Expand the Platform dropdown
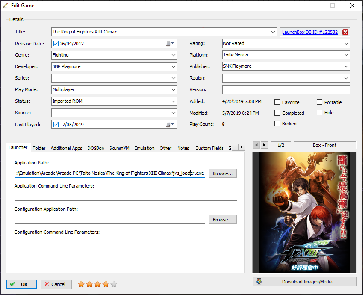 point(346,55)
